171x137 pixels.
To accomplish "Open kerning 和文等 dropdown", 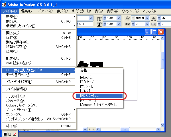I will (147, 18).
